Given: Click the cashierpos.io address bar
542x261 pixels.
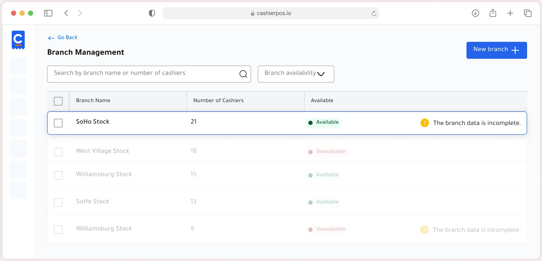Looking at the screenshot, I should pyautogui.click(x=271, y=13).
